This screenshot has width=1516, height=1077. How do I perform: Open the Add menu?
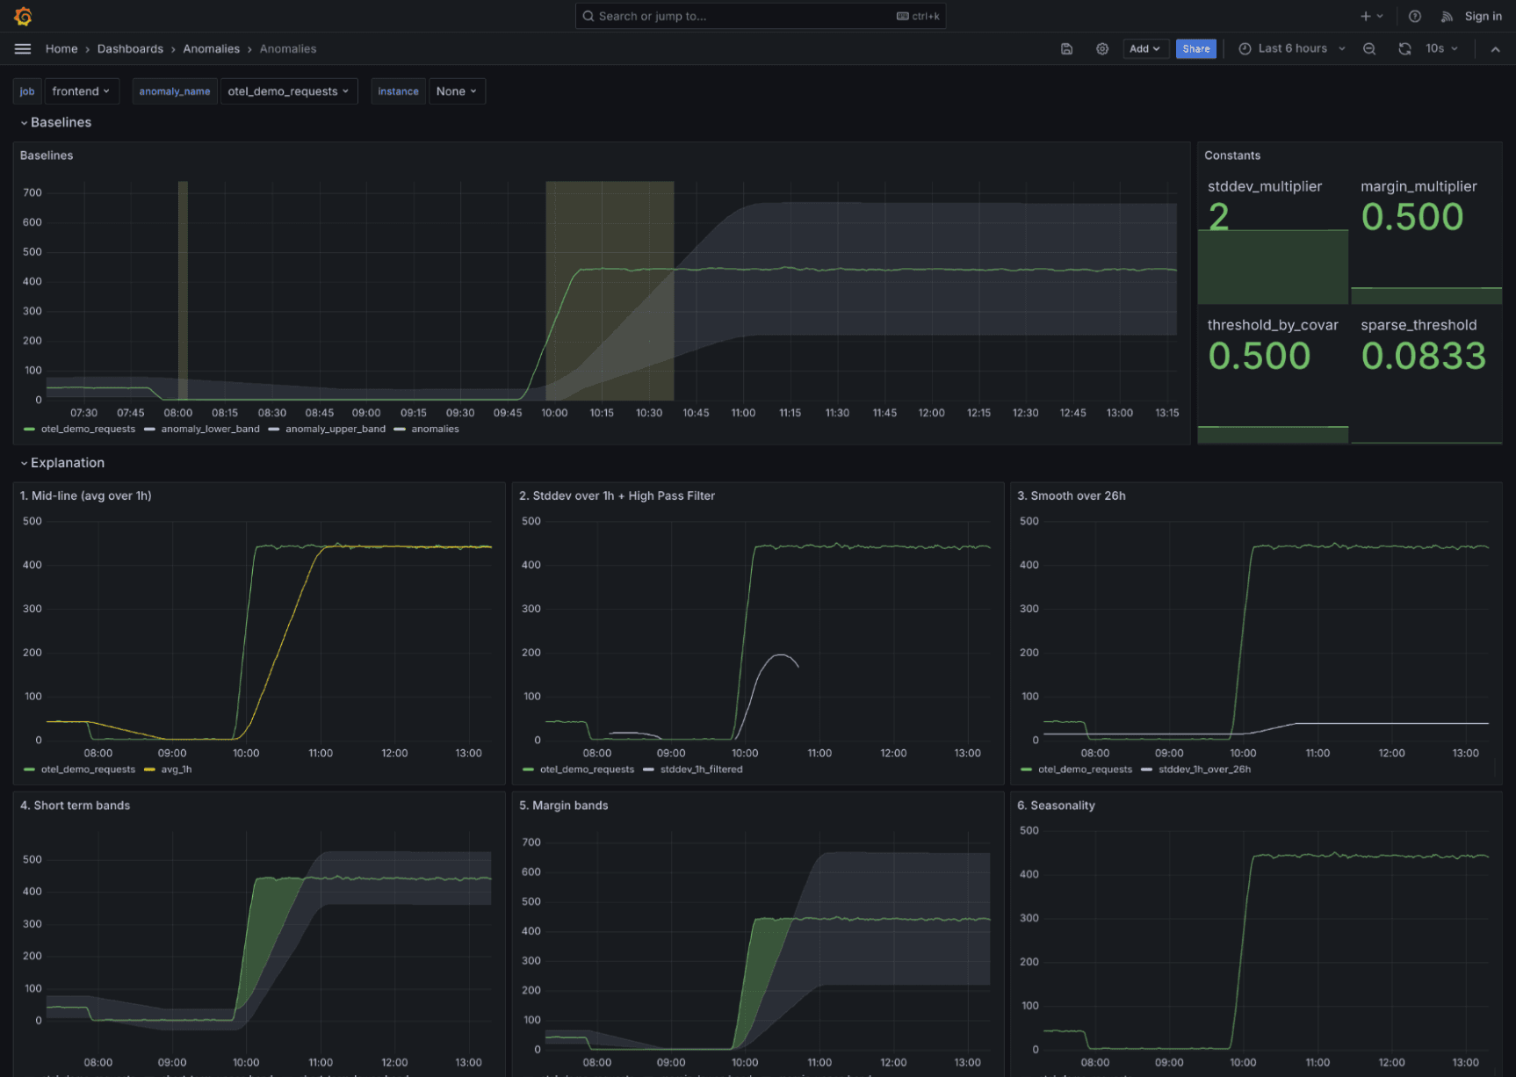click(x=1144, y=48)
